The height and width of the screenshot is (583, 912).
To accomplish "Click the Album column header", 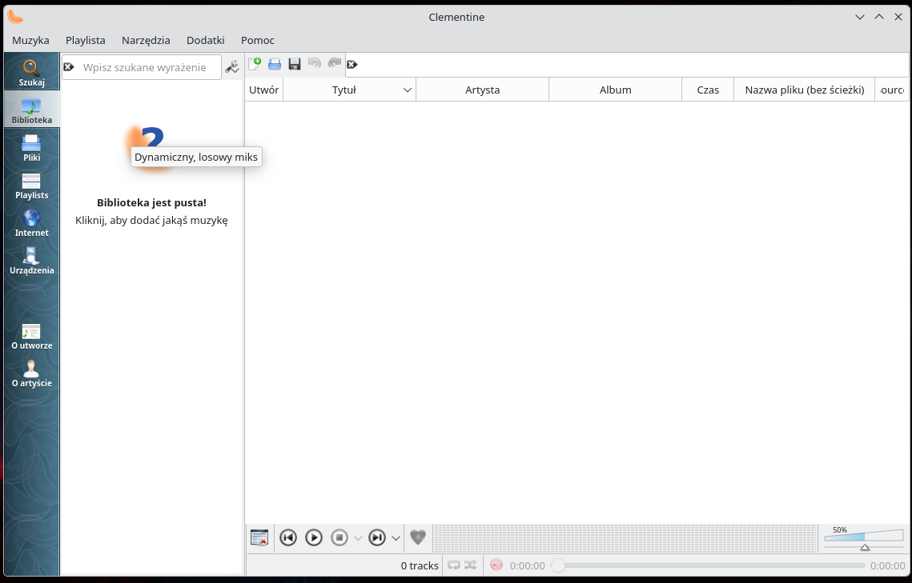I will tap(616, 90).
